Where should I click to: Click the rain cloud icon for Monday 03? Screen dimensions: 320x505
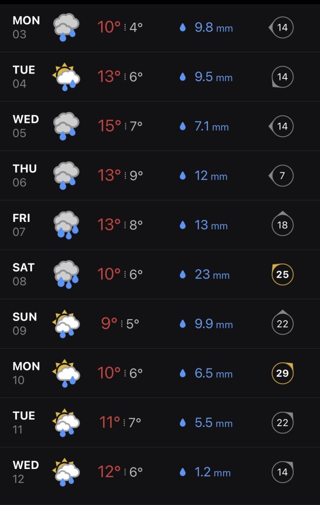[66, 27]
